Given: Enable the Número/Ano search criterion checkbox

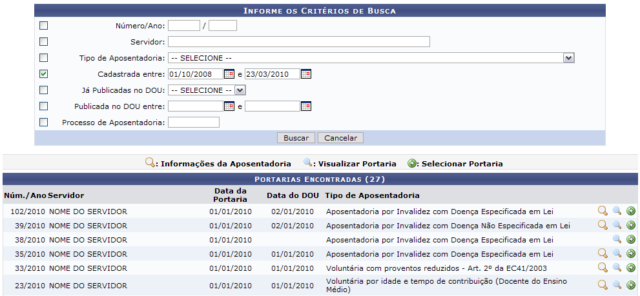Looking at the screenshot, I should click(x=44, y=26).
